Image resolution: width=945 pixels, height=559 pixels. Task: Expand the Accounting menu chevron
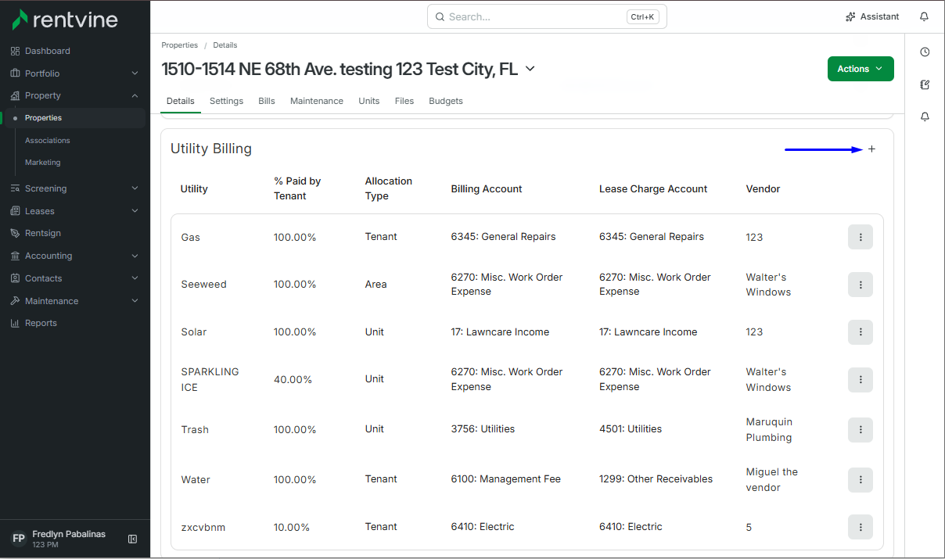[x=135, y=256]
